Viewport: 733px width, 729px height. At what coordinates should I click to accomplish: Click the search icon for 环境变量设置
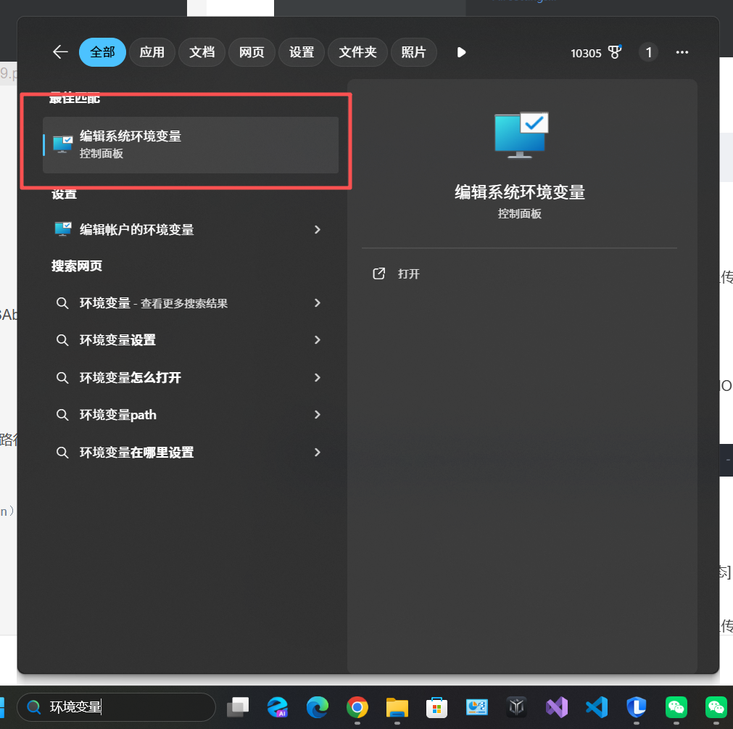pos(63,339)
